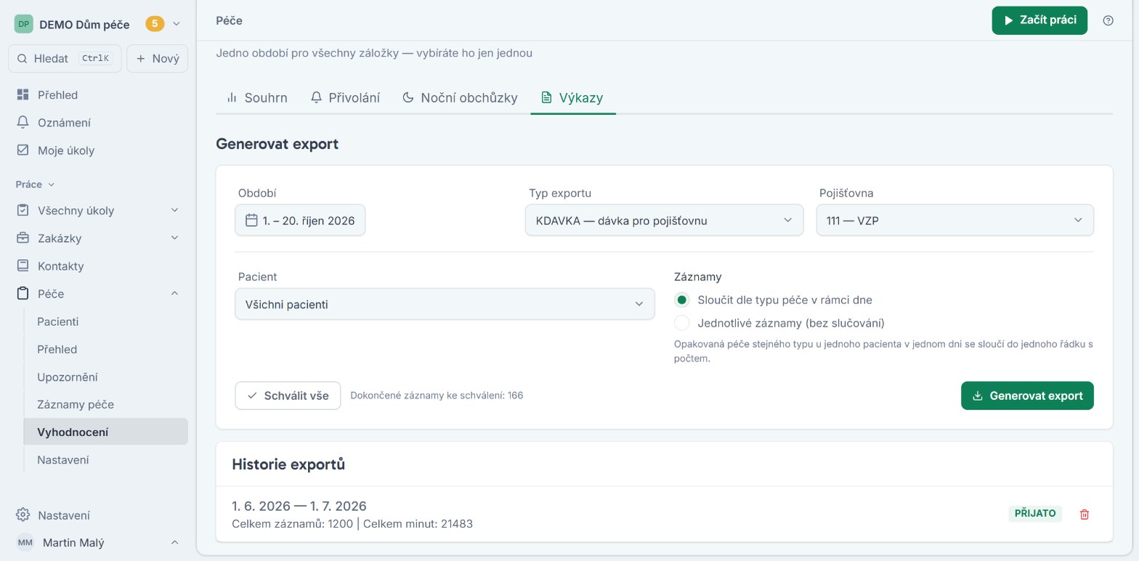Screen dimensions: 1139x561
Task: Open Přehled dashboard icon in sidebar
Action: 23,95
